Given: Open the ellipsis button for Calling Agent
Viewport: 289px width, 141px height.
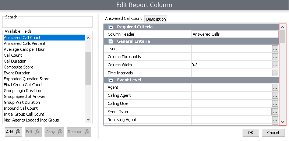Looking at the screenshot, I should 275,95.
